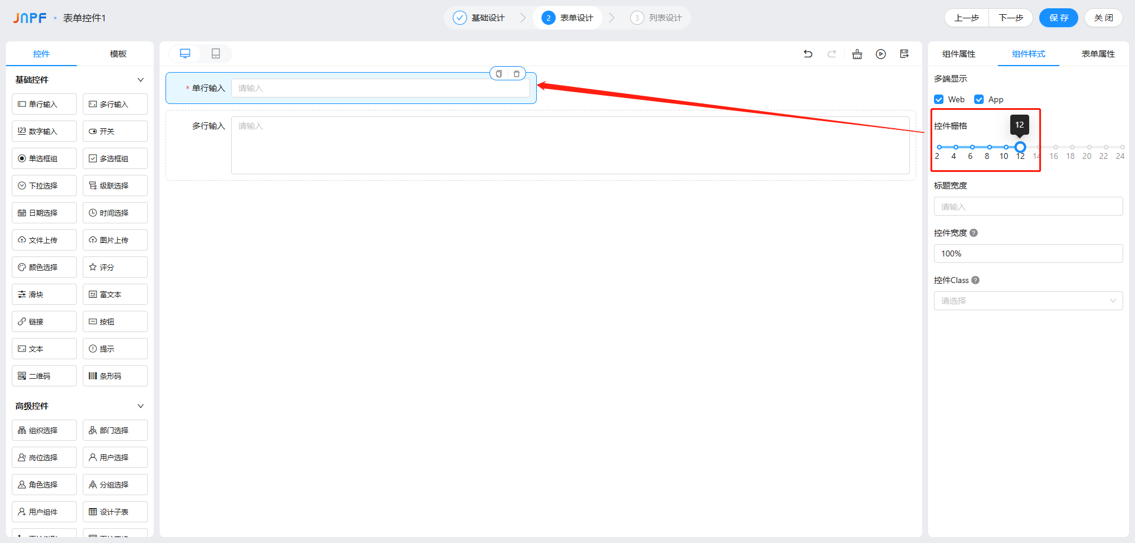Image resolution: width=1135 pixels, height=543 pixels.
Task: Switch to the 控件 tab
Action: pos(41,54)
